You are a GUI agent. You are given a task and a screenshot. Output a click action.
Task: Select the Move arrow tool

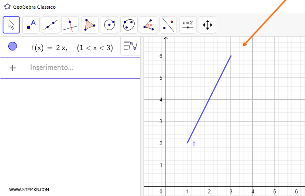tap(11, 25)
